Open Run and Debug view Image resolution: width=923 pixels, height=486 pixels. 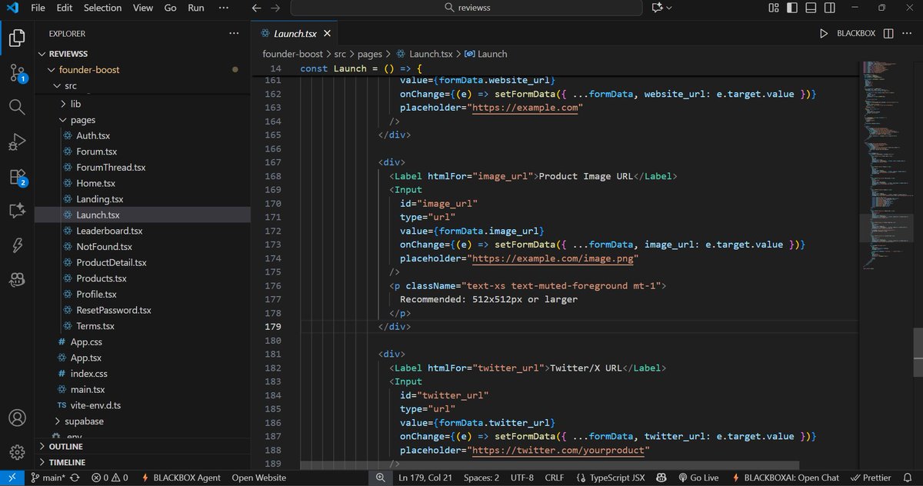(x=17, y=142)
